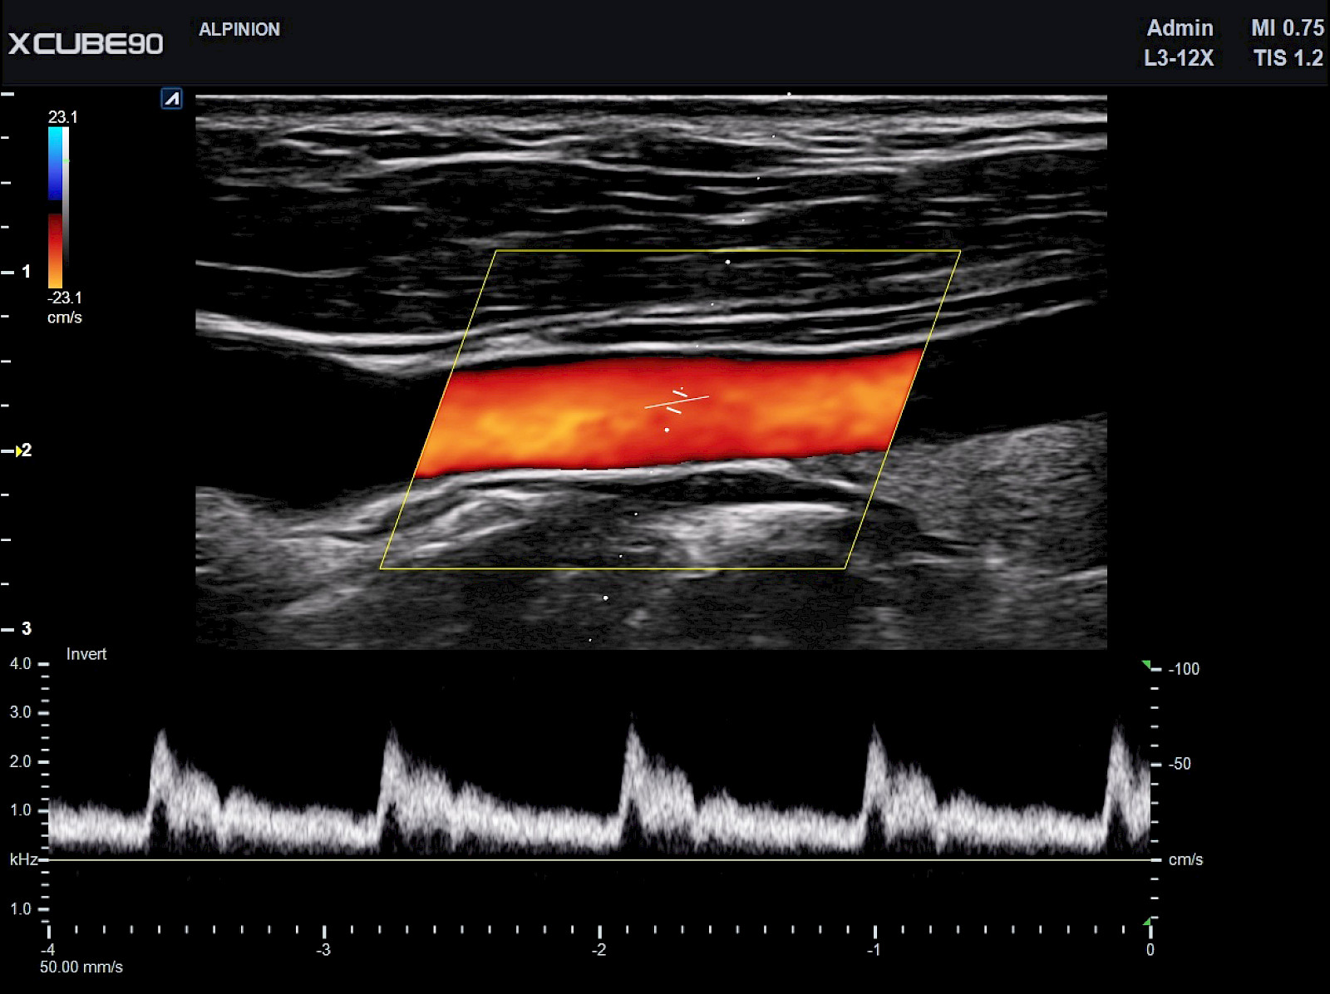Click the ALPINION brand text

point(239,29)
